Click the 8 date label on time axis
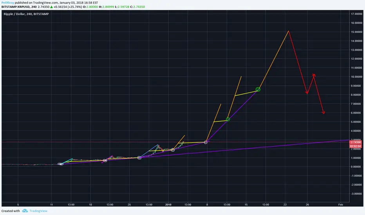 pos(207,204)
